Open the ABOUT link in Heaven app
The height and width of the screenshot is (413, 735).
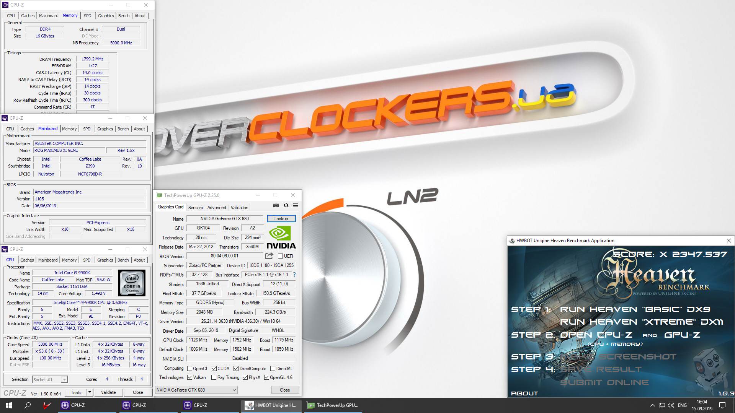click(524, 393)
